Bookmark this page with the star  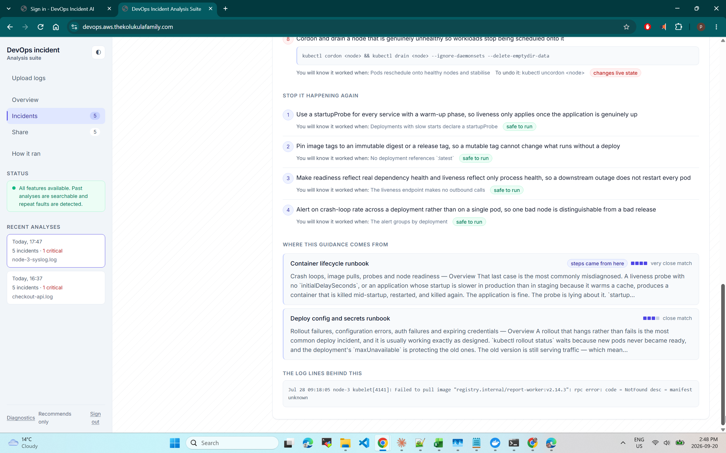point(626,27)
